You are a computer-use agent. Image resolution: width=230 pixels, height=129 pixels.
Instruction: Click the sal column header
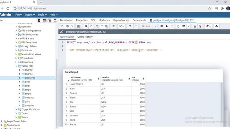138,78
